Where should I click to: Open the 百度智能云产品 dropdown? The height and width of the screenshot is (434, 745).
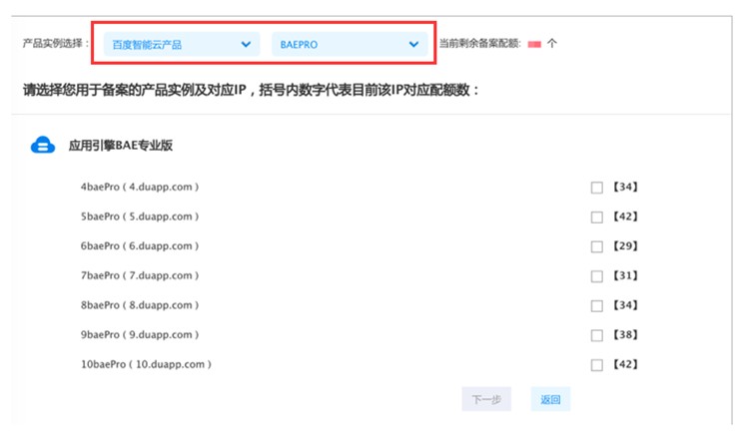tap(182, 44)
